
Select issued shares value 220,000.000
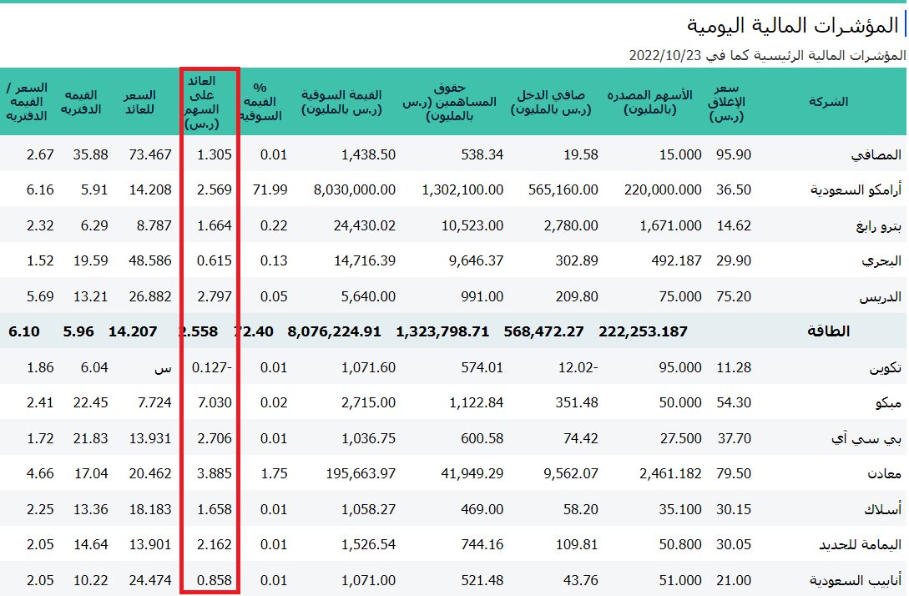pos(663,190)
